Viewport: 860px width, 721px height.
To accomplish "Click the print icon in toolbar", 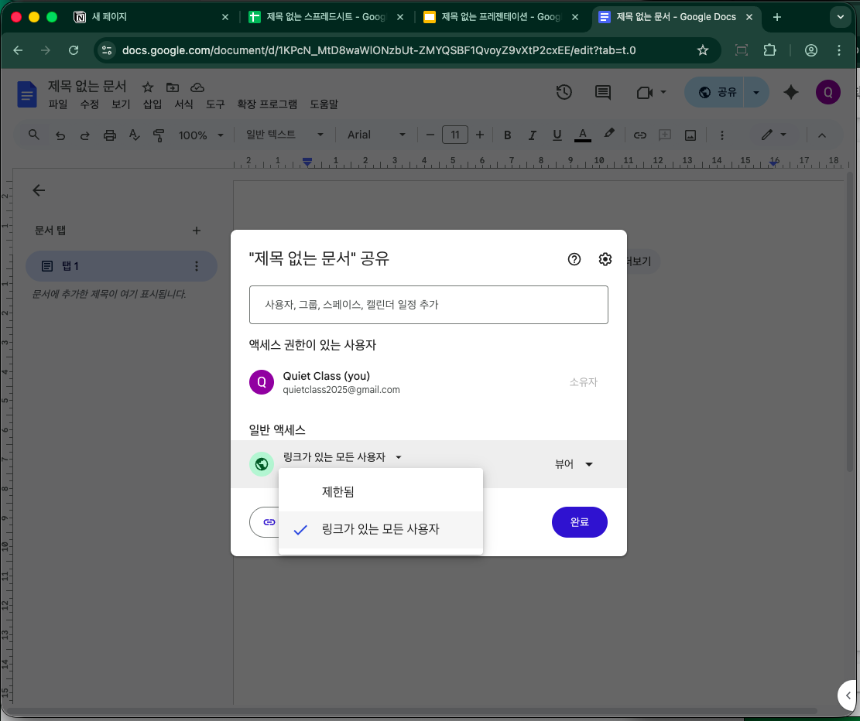I will tap(110, 135).
